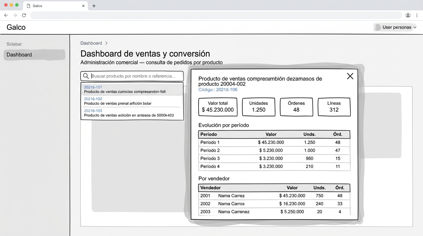The image size is (423, 236).
Task: Click the Vendedor column header
Action: (x=211, y=188)
